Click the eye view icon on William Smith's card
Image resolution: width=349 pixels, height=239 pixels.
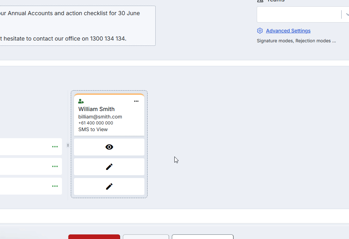[x=109, y=147]
